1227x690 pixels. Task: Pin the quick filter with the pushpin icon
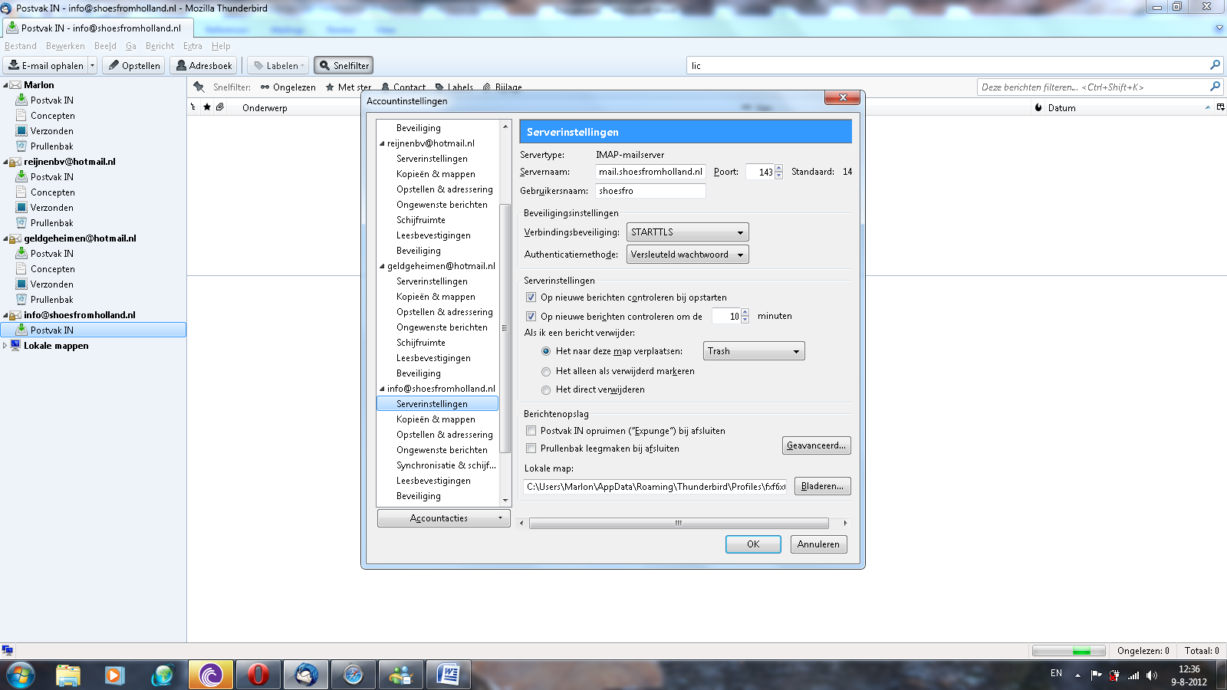point(199,87)
